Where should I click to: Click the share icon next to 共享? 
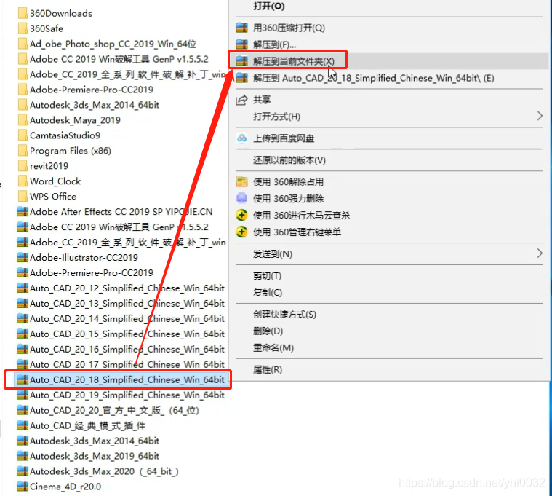click(x=241, y=100)
